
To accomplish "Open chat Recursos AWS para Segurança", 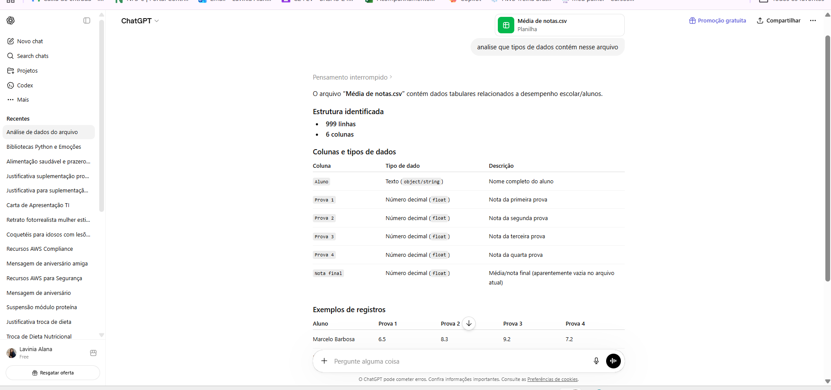I will [49, 278].
